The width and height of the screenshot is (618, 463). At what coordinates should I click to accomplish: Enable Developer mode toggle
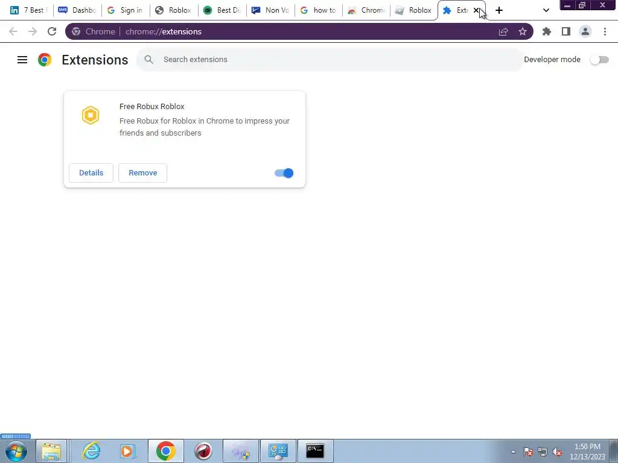[x=599, y=60]
